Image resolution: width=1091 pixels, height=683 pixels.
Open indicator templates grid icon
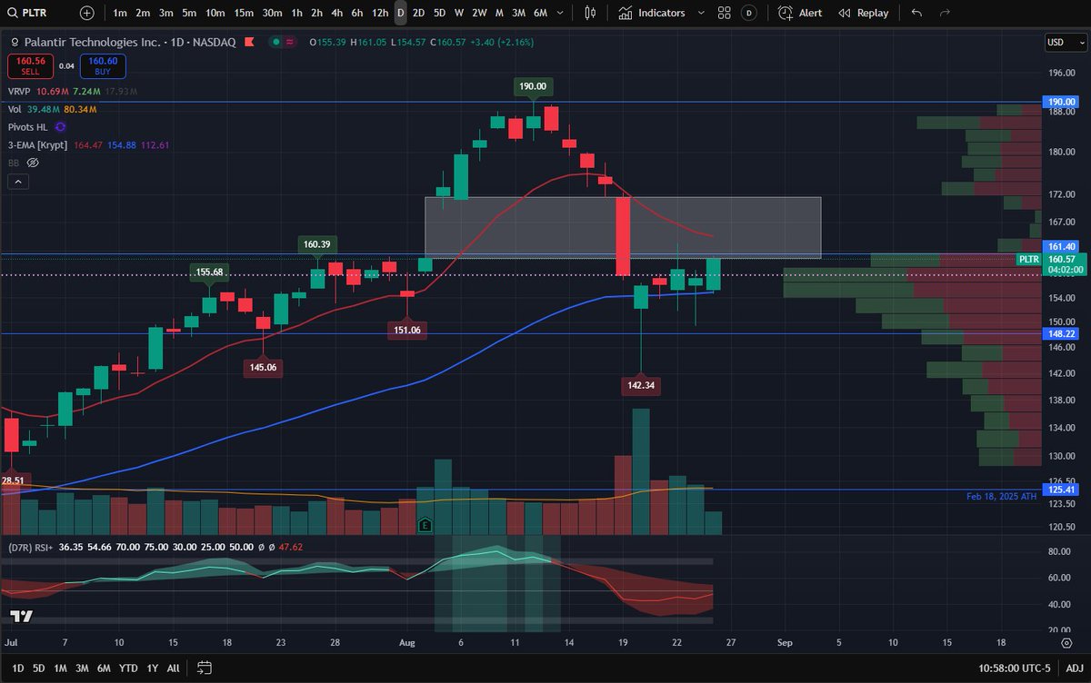(724, 13)
